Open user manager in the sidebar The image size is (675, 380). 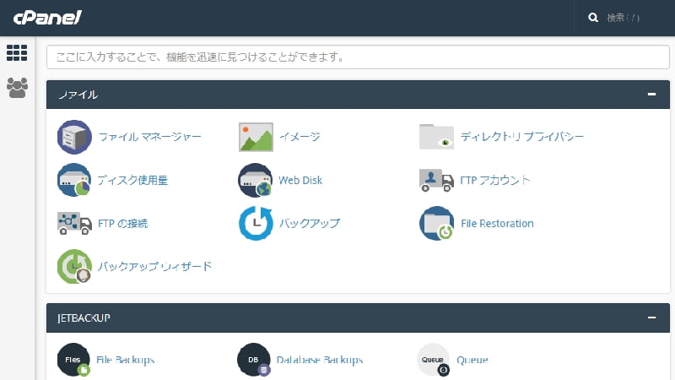click(x=17, y=88)
